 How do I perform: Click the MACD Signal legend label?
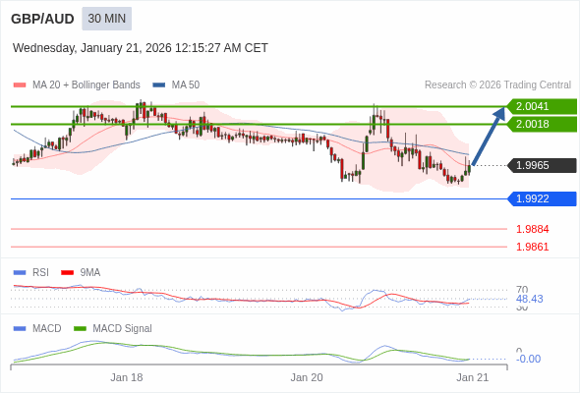(123, 329)
